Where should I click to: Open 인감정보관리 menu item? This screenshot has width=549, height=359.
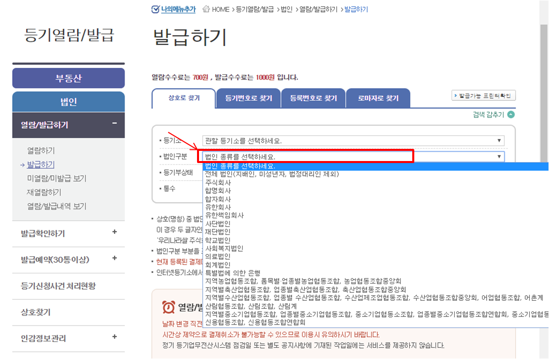click(x=44, y=338)
